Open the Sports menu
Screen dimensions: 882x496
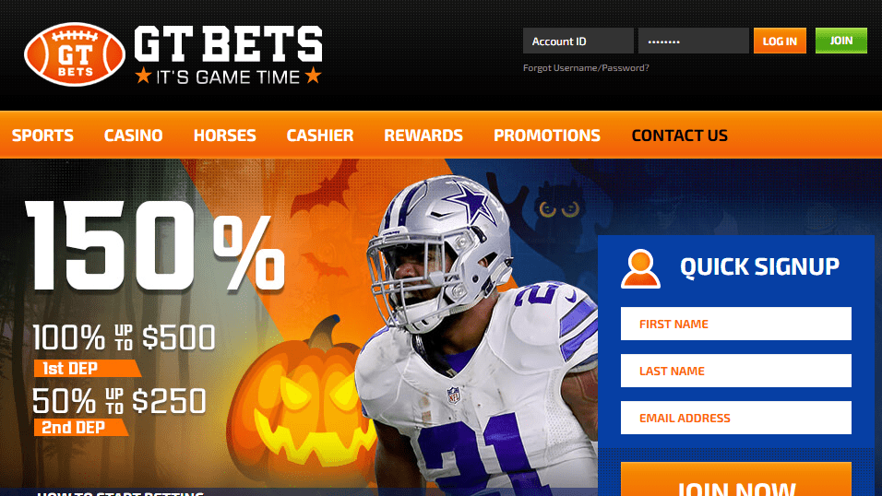pos(42,136)
